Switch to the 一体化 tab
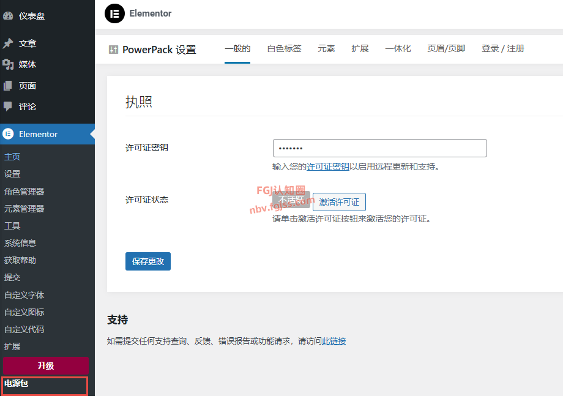Viewport: 563px width, 396px height. pos(398,49)
